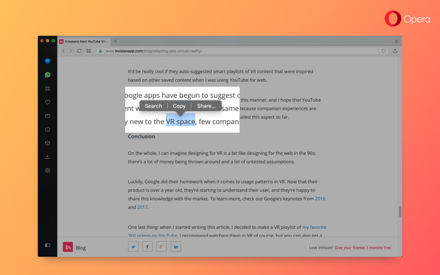Open WhatsApp from the Opera sidebar
440x275 pixels.
click(x=48, y=75)
